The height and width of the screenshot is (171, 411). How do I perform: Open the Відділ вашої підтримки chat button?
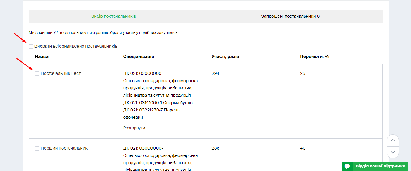380,166
